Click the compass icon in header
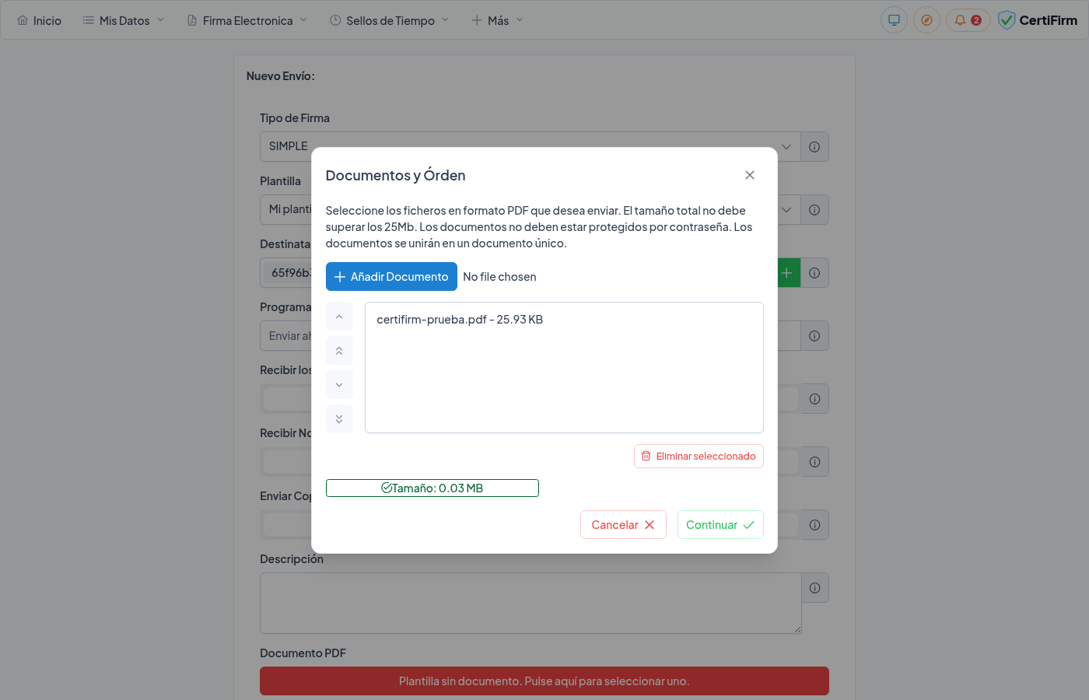1089x700 pixels. (926, 20)
